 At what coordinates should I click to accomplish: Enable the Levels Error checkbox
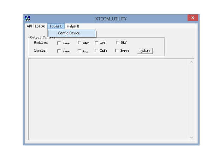point(117,50)
